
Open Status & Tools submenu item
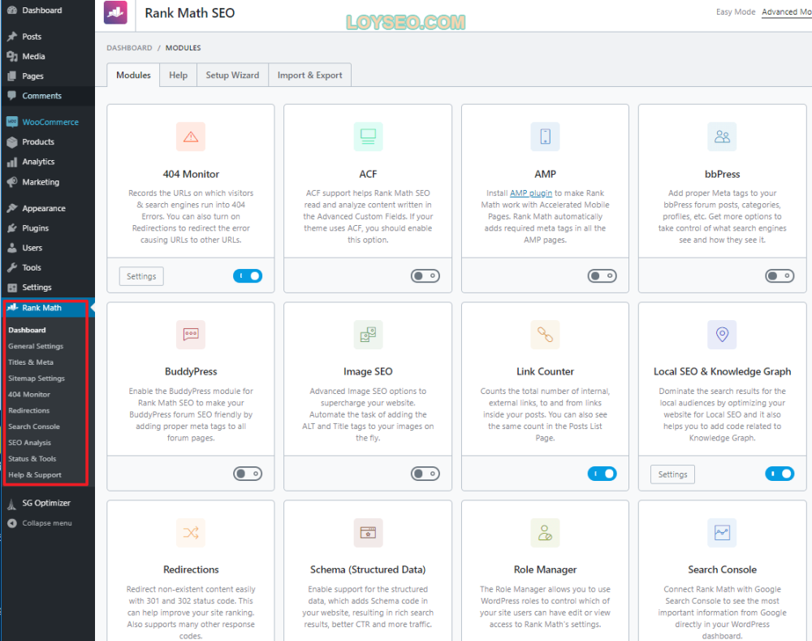click(x=32, y=458)
